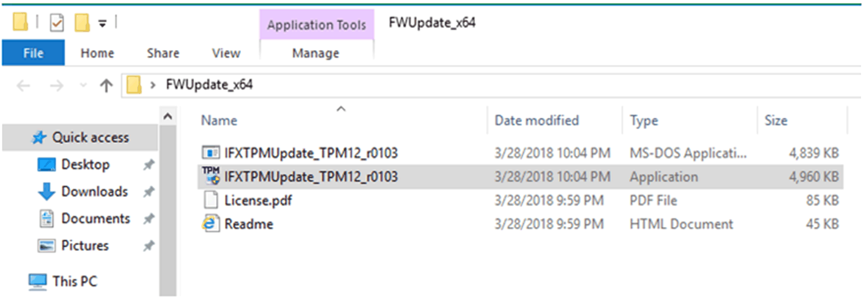This screenshot has width=864, height=299.
Task: Open the TPM Application file icon
Action: 211,176
